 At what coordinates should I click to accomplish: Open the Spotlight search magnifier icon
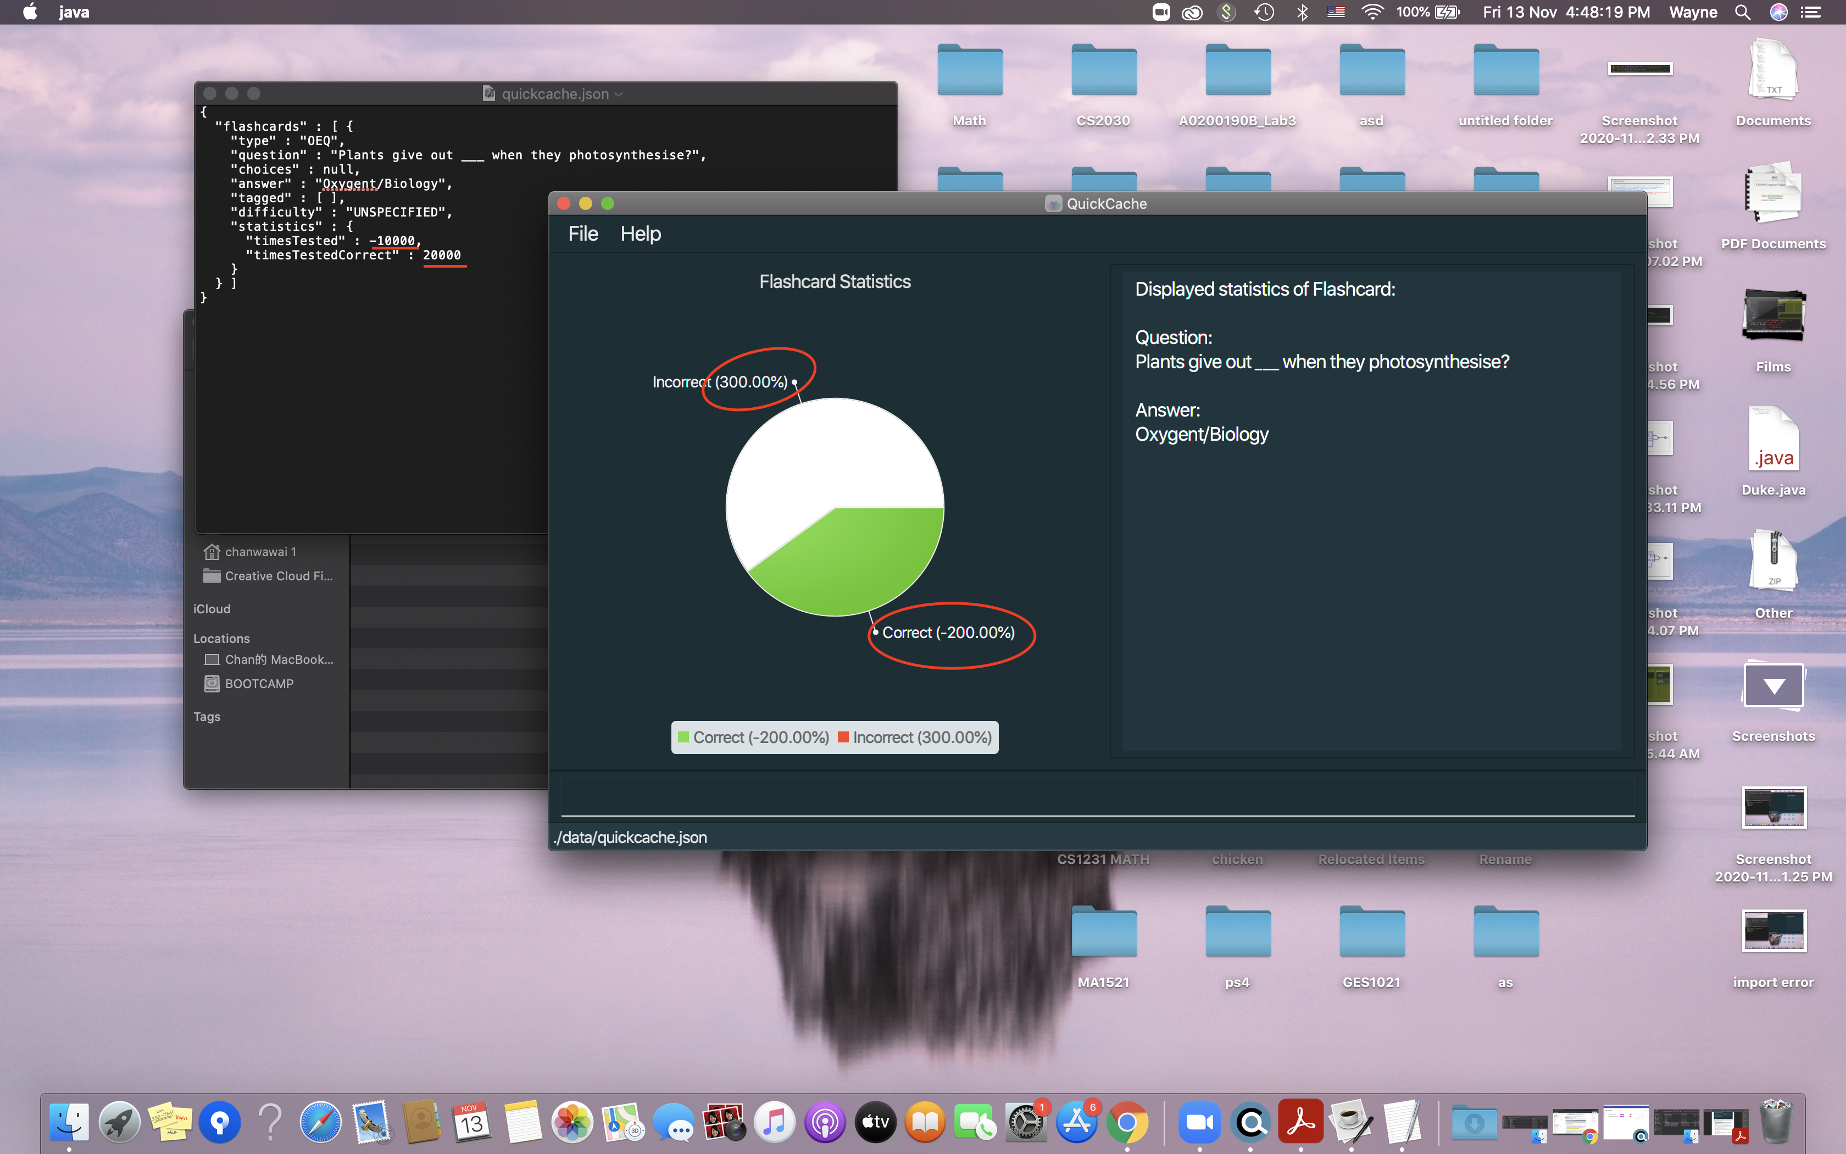click(1742, 12)
